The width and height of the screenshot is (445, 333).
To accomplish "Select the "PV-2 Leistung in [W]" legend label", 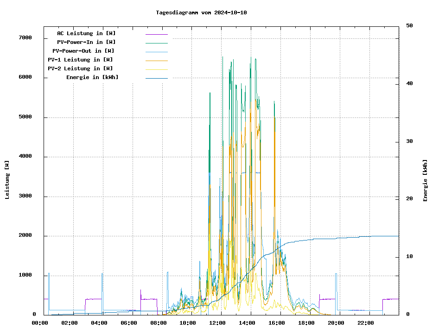I will click(x=80, y=68).
